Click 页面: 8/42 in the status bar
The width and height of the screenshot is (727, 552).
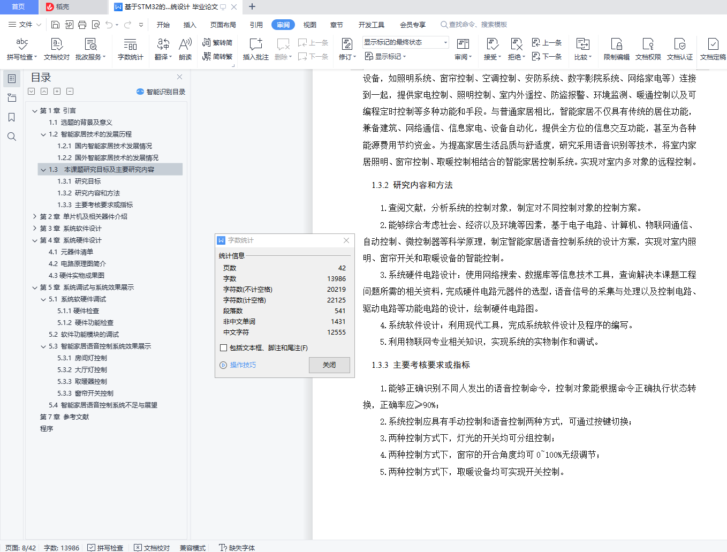[21, 548]
